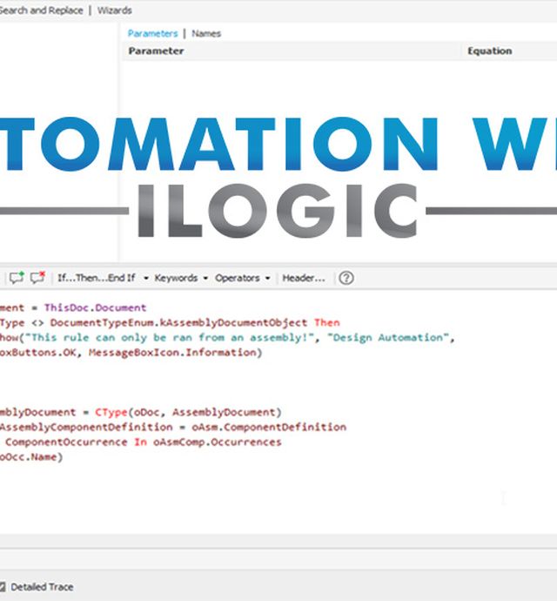Screen dimensions: 557x601
Task: Select the Names tab
Action: pos(206,33)
